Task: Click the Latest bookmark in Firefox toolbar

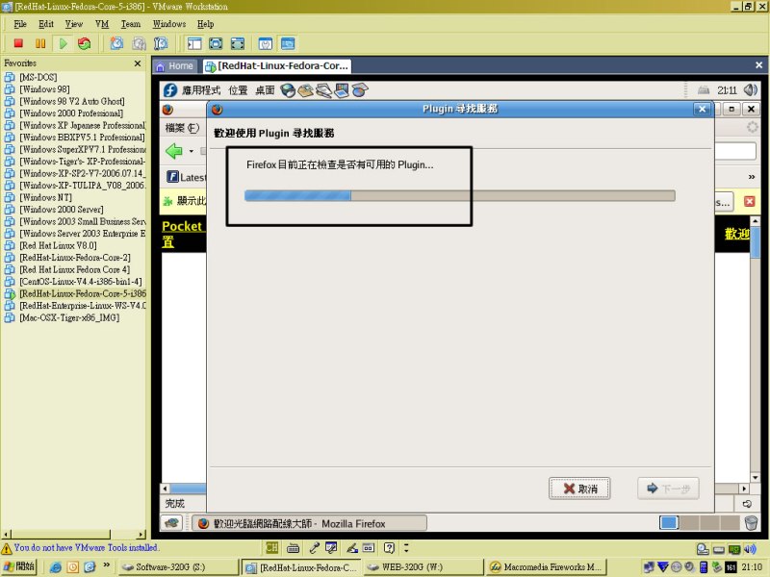Action: [187, 177]
